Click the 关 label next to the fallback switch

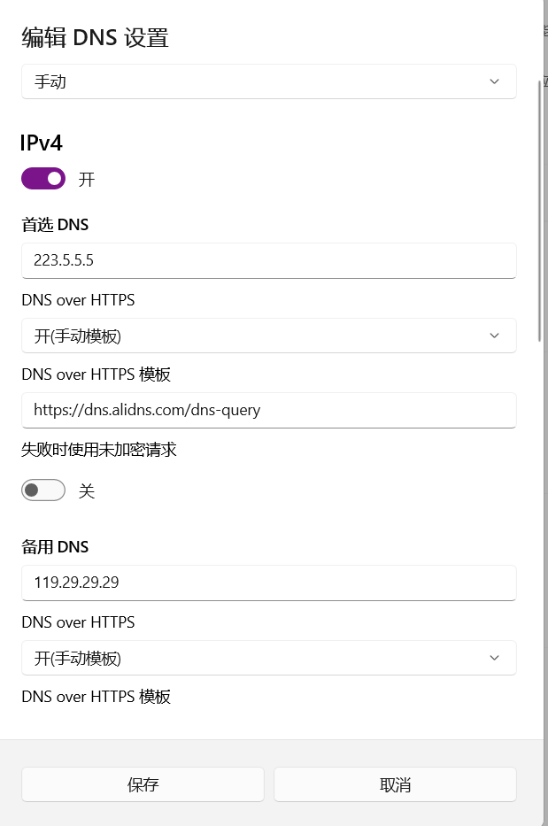(x=87, y=491)
